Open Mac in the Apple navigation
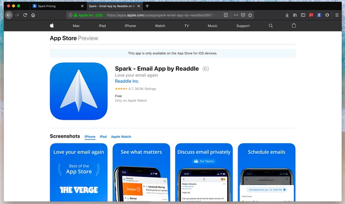This screenshot has height=204, width=345. pos(76,26)
